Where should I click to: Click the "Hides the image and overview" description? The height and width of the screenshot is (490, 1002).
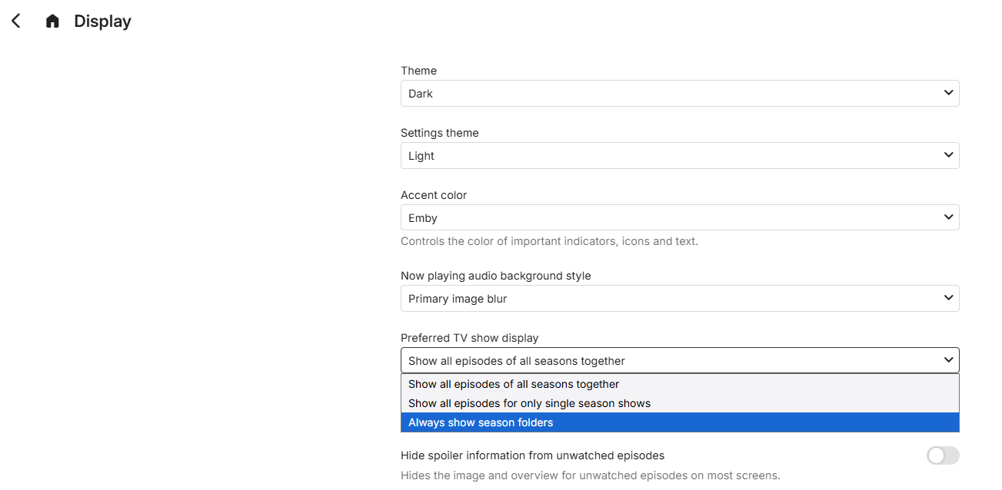[590, 475]
